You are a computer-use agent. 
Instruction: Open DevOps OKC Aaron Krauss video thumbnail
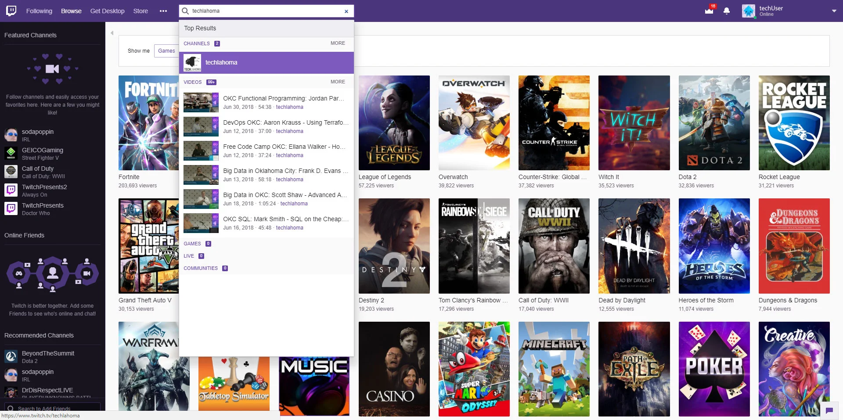[x=201, y=126]
